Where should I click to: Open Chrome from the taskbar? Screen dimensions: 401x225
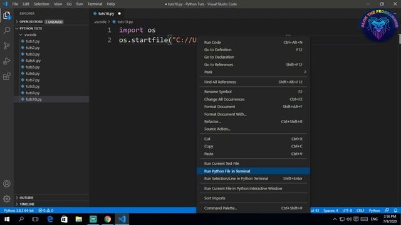(108, 219)
